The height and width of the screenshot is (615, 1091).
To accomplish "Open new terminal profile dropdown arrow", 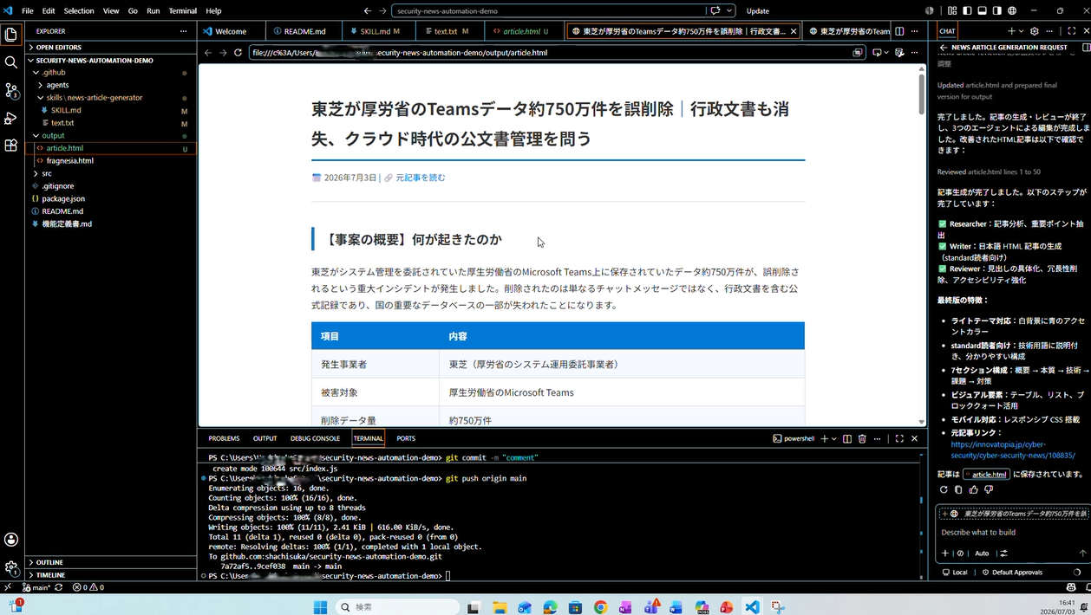I will 834,439.
